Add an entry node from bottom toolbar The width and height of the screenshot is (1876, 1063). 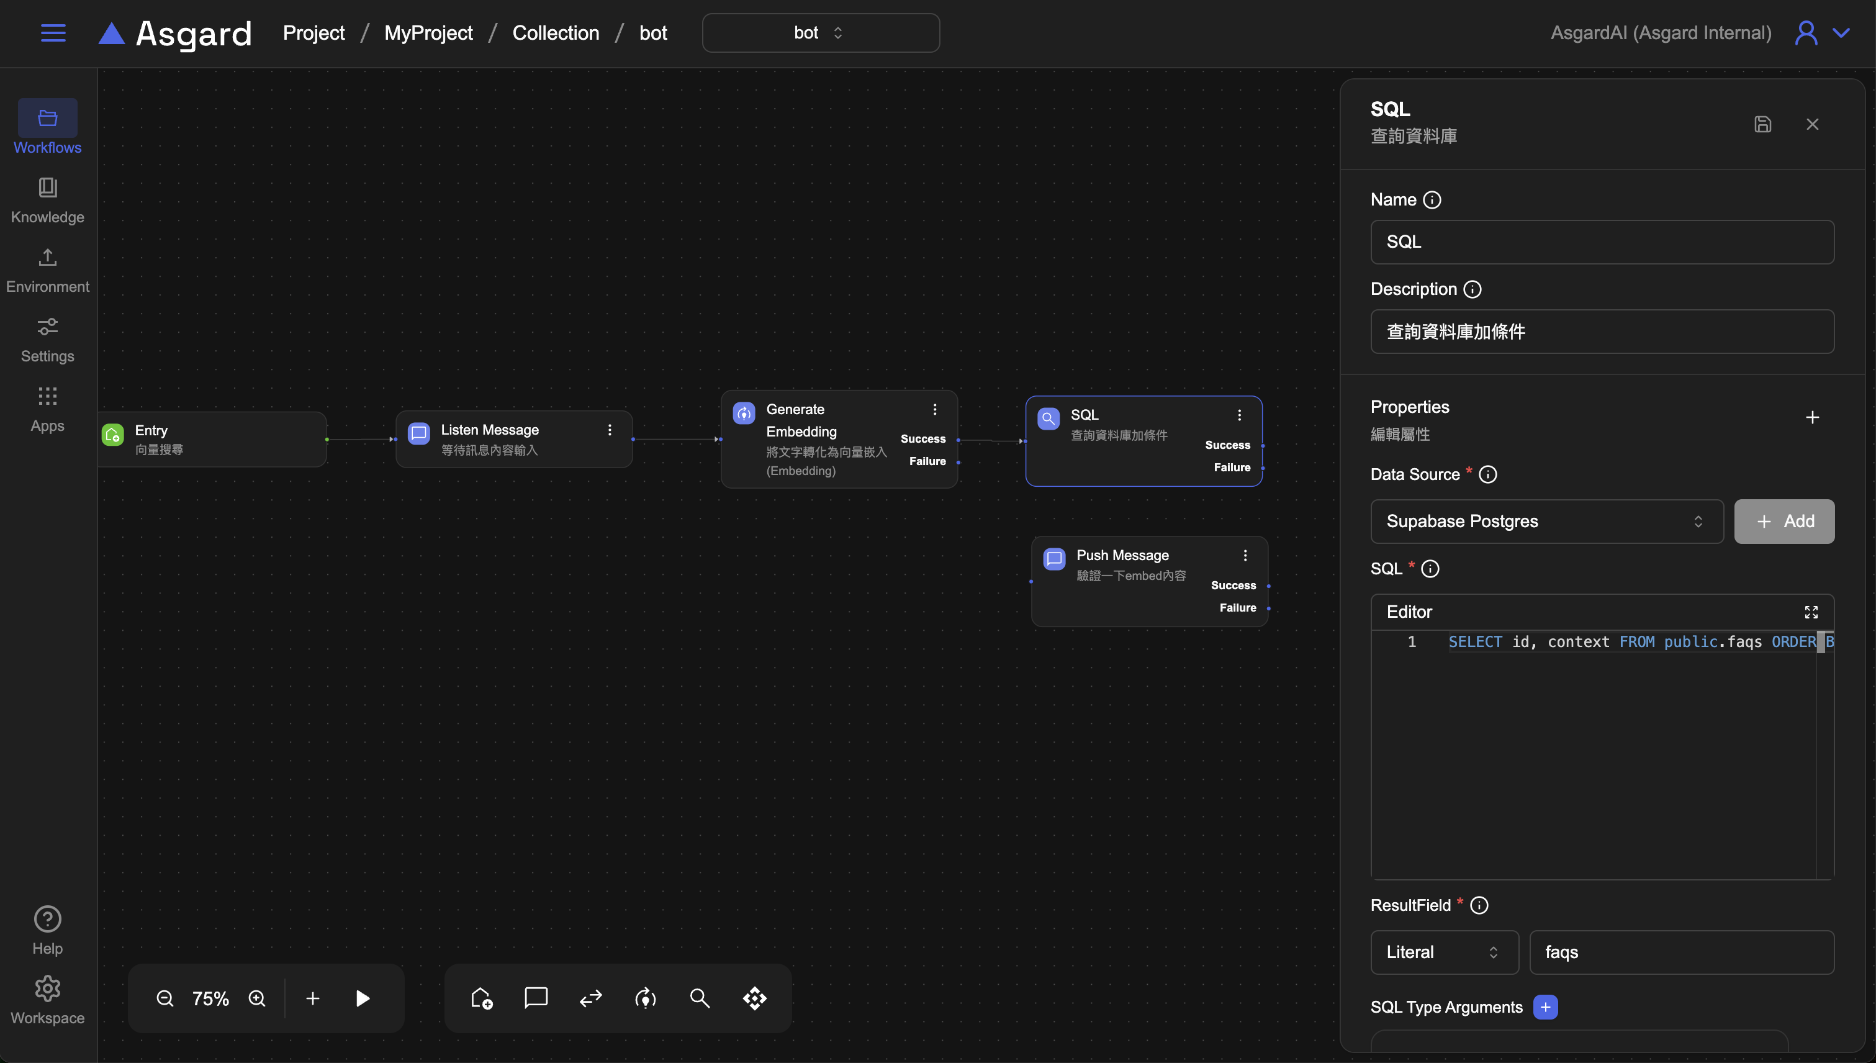pyautogui.click(x=481, y=998)
